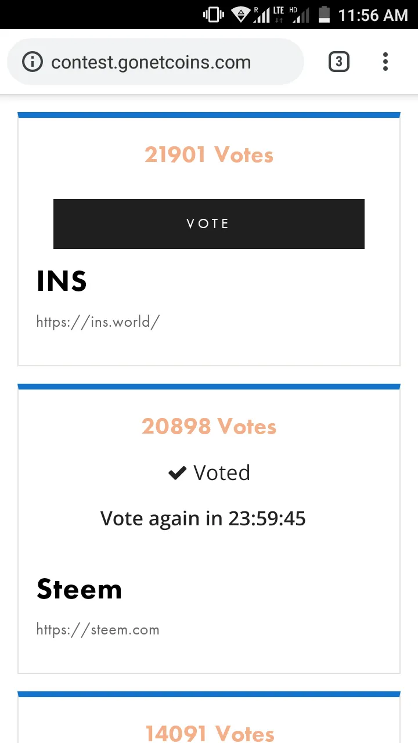Tap the 11:56 AM clock
Viewport: 418px width, 743px height.
point(373,15)
